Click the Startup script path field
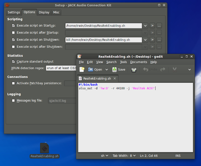 point(104,26)
